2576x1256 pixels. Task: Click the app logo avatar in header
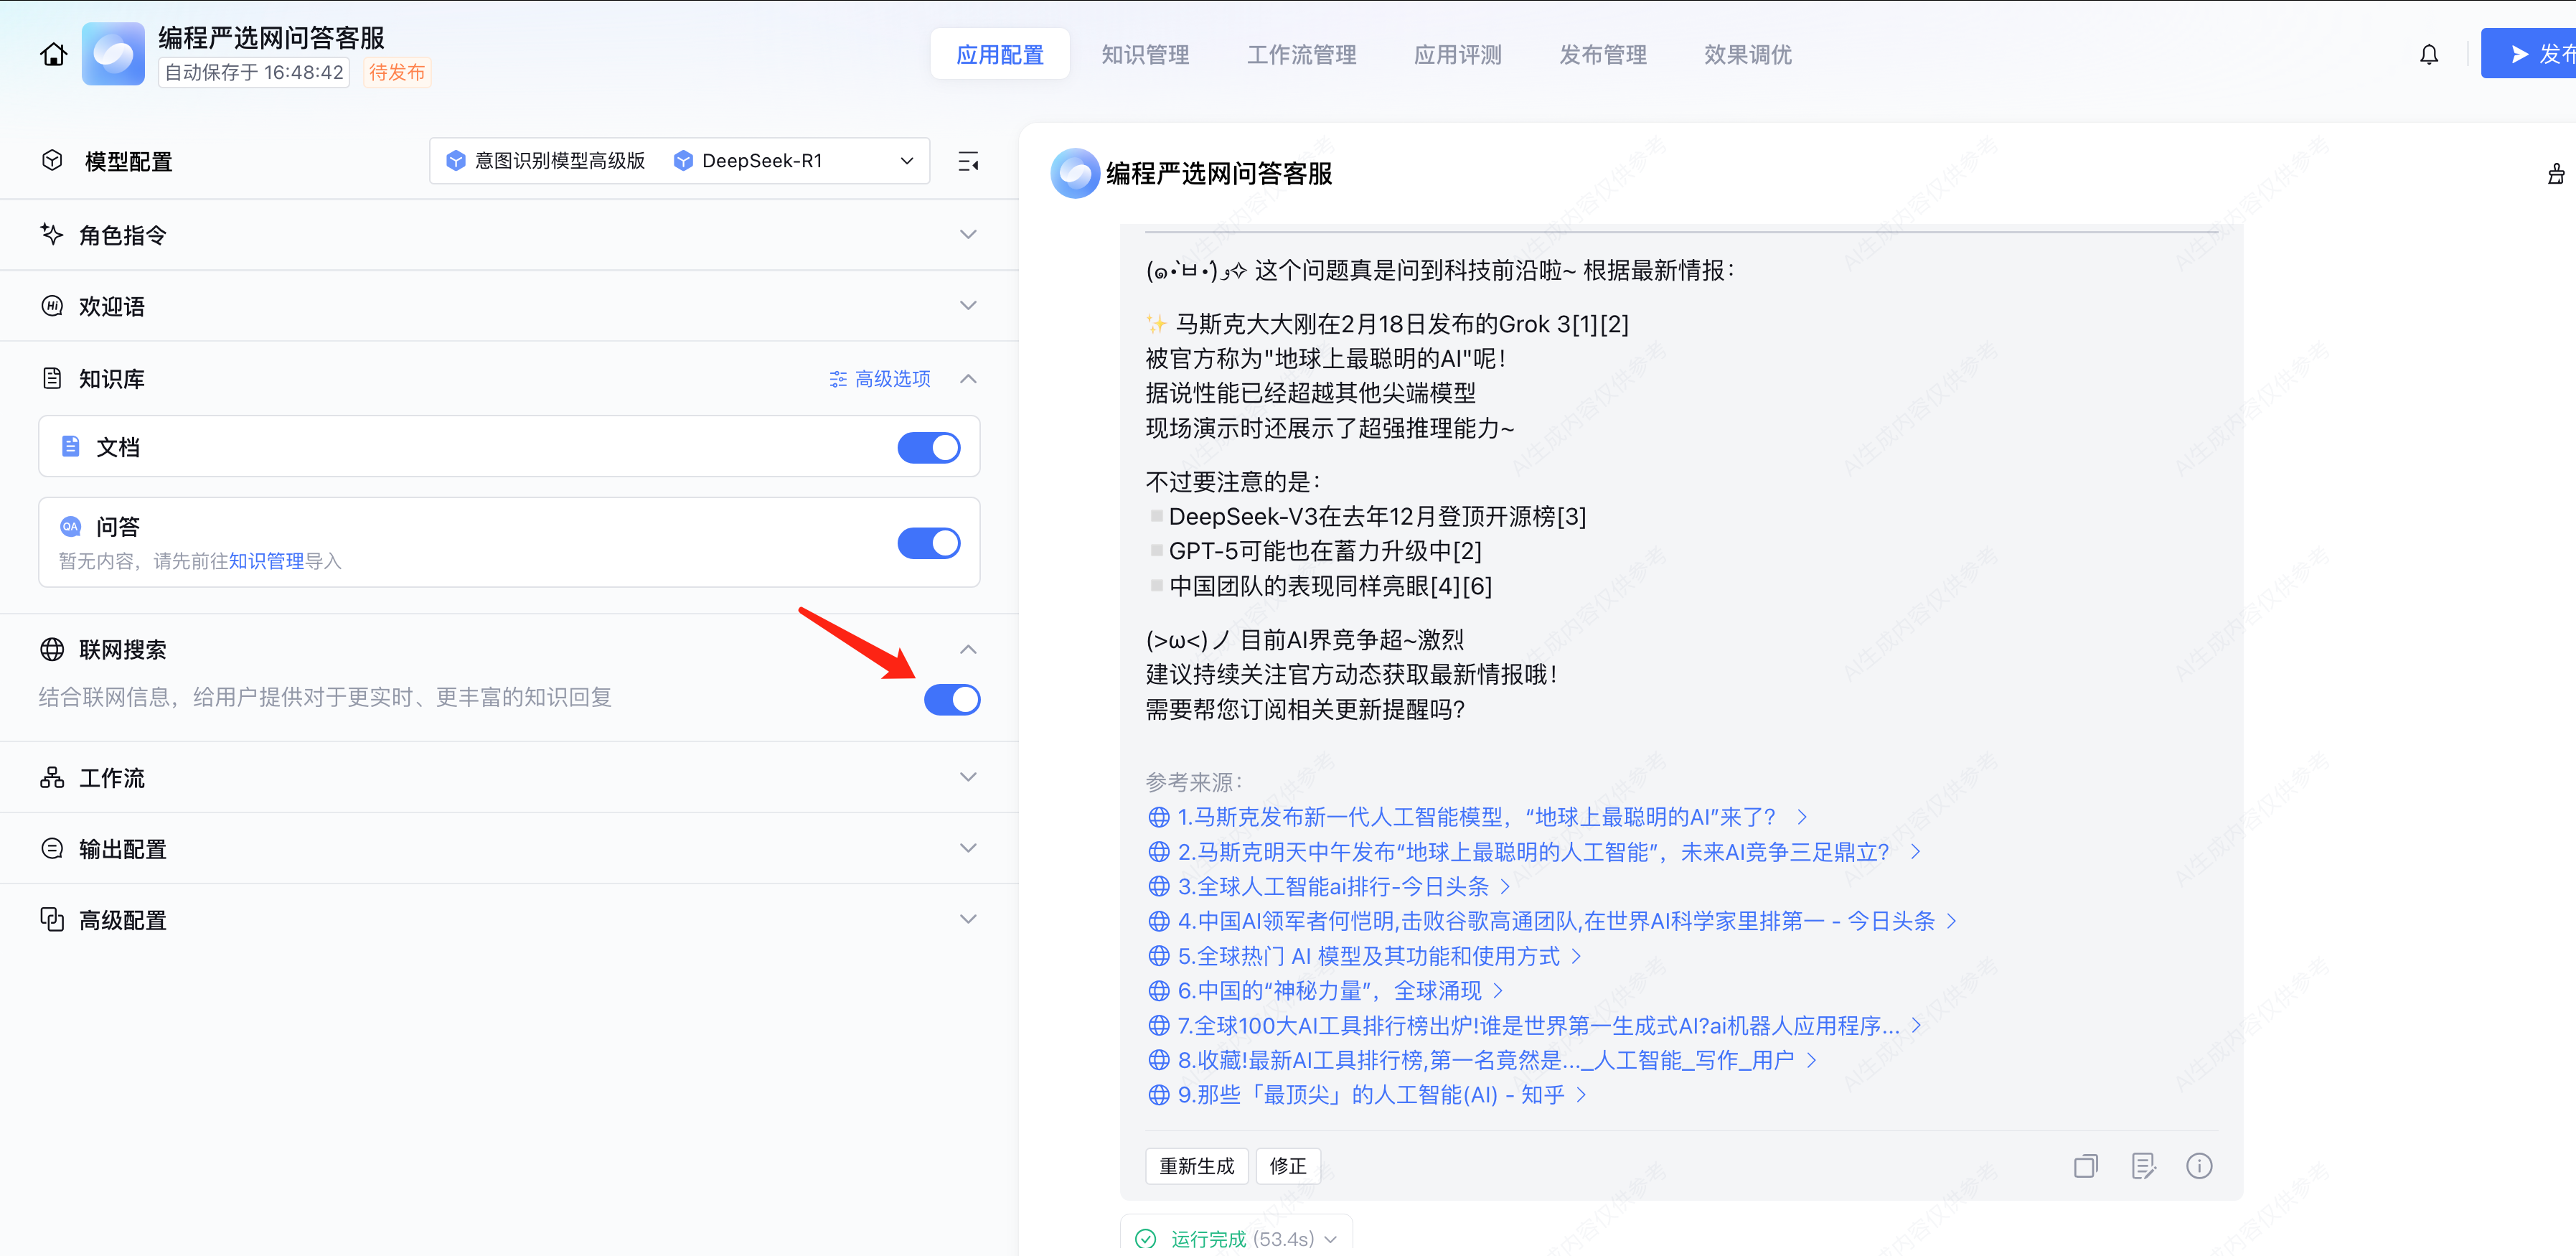[x=113, y=54]
